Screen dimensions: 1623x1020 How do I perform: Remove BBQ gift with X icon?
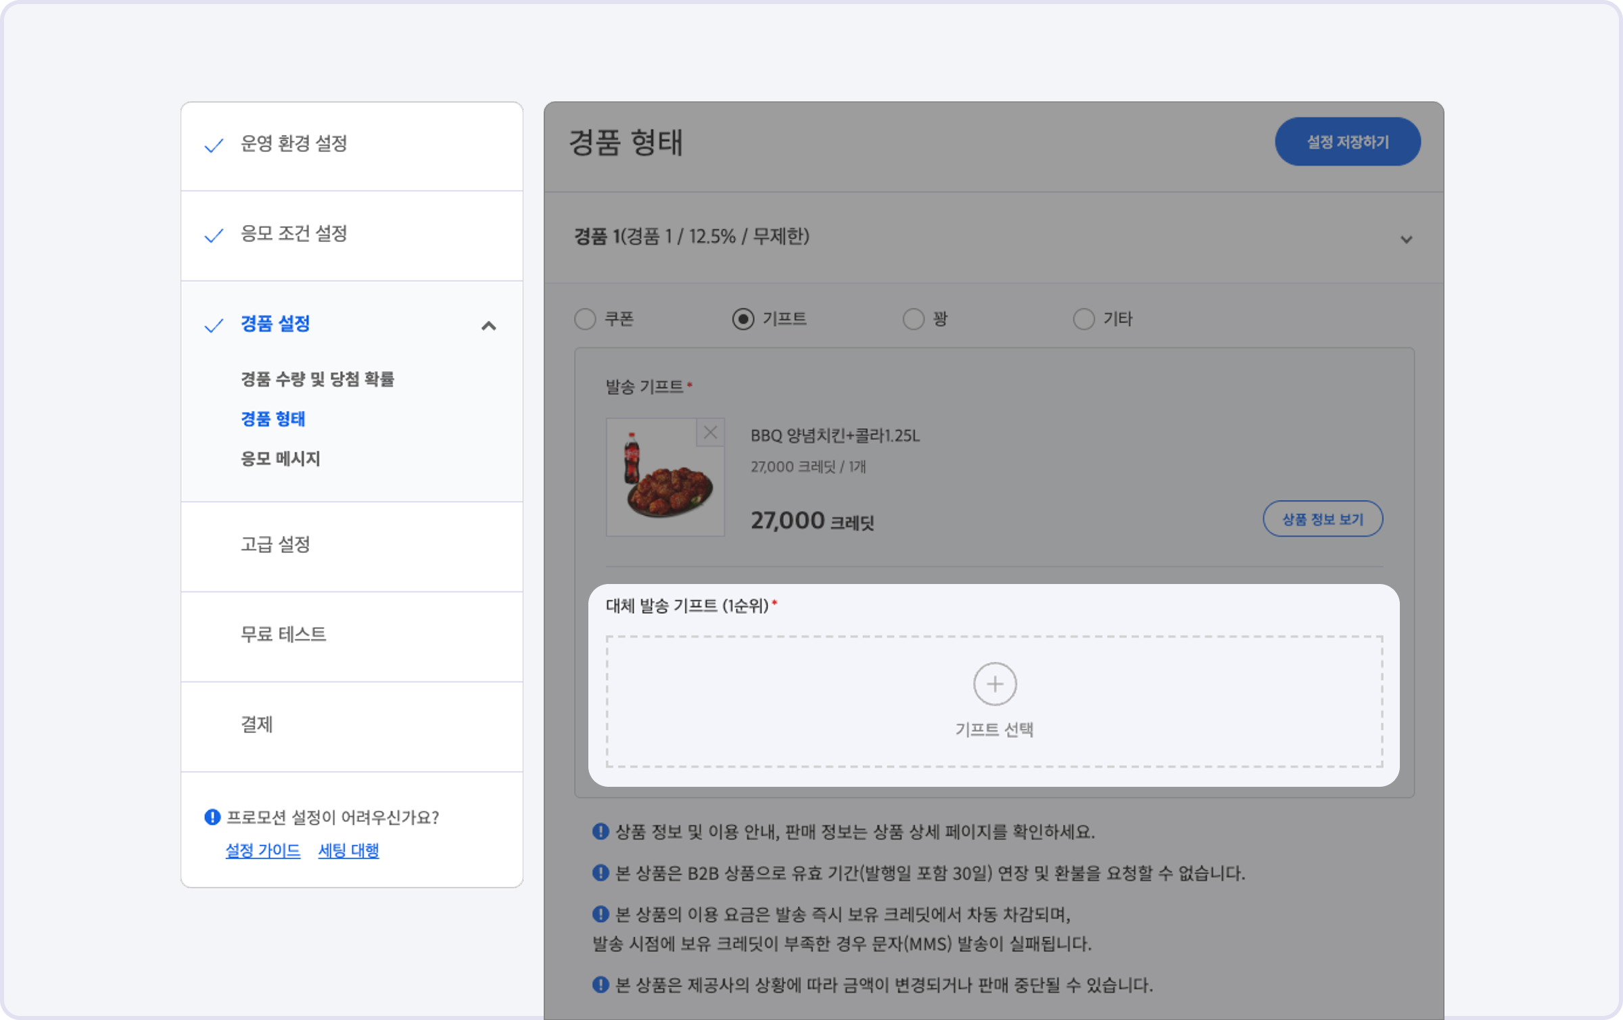point(710,433)
